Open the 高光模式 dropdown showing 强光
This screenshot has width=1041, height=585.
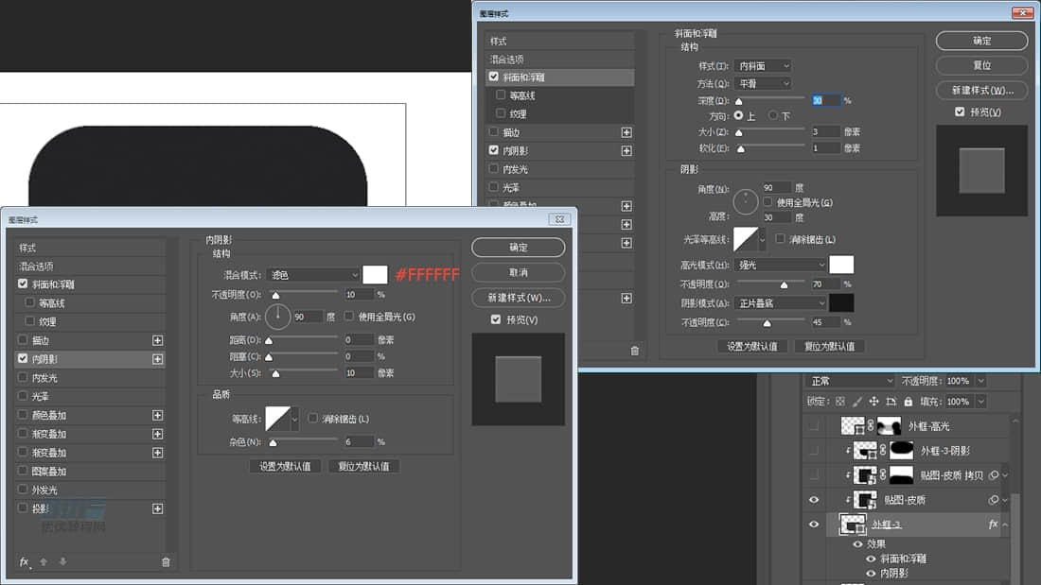click(780, 265)
